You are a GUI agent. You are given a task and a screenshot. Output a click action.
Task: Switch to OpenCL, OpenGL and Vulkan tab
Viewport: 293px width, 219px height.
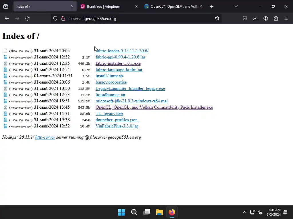(173, 7)
